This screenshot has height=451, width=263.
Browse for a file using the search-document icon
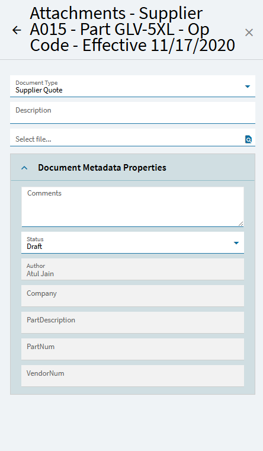tap(248, 139)
